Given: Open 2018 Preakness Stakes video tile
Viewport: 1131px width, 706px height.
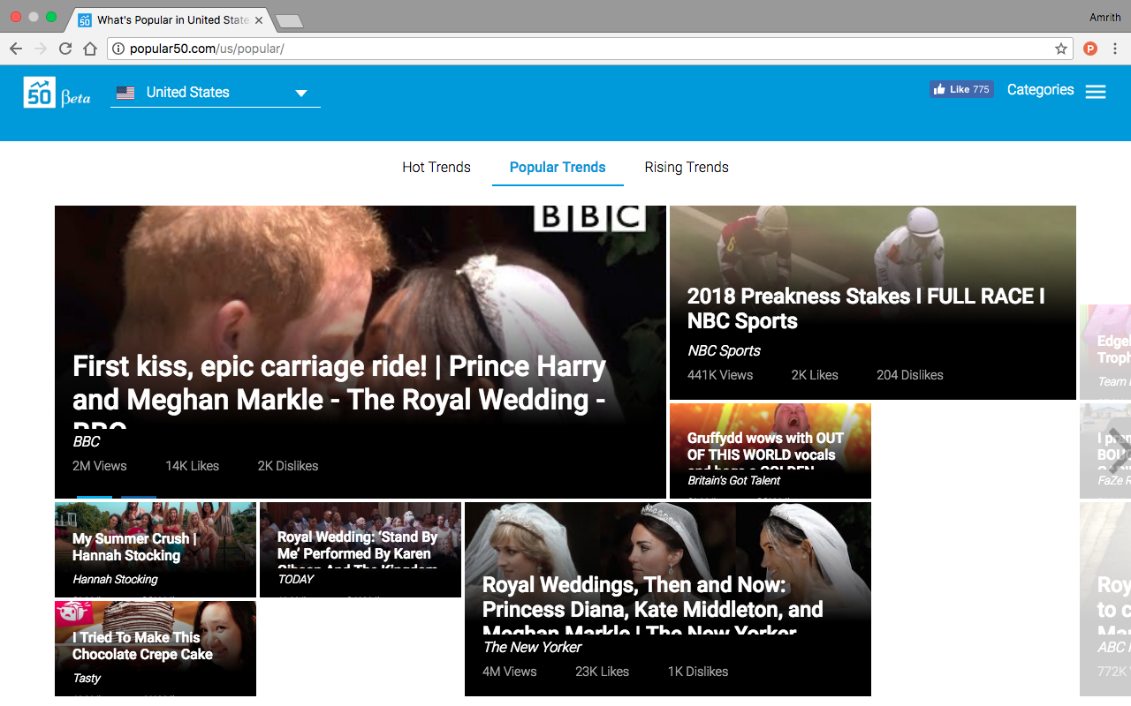Looking at the screenshot, I should [873, 303].
